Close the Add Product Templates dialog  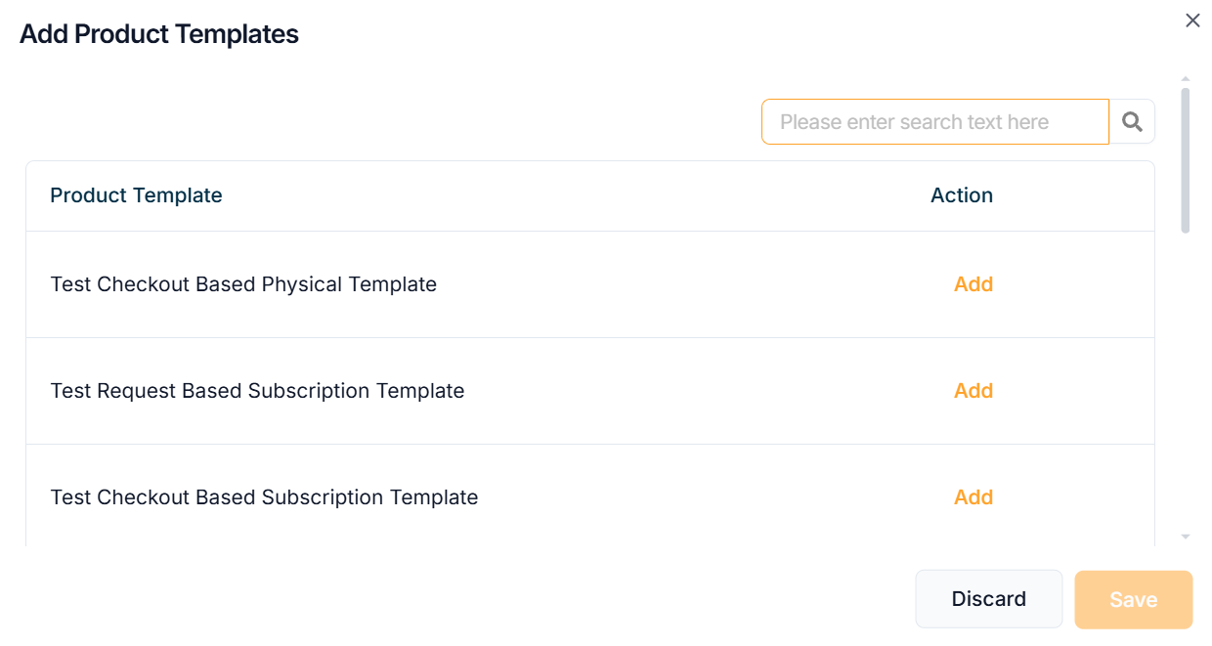tap(1192, 21)
